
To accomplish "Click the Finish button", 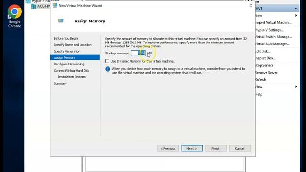I will pyautogui.click(x=216, y=149).
